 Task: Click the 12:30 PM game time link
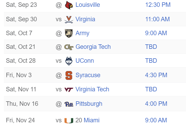coord(158,5)
